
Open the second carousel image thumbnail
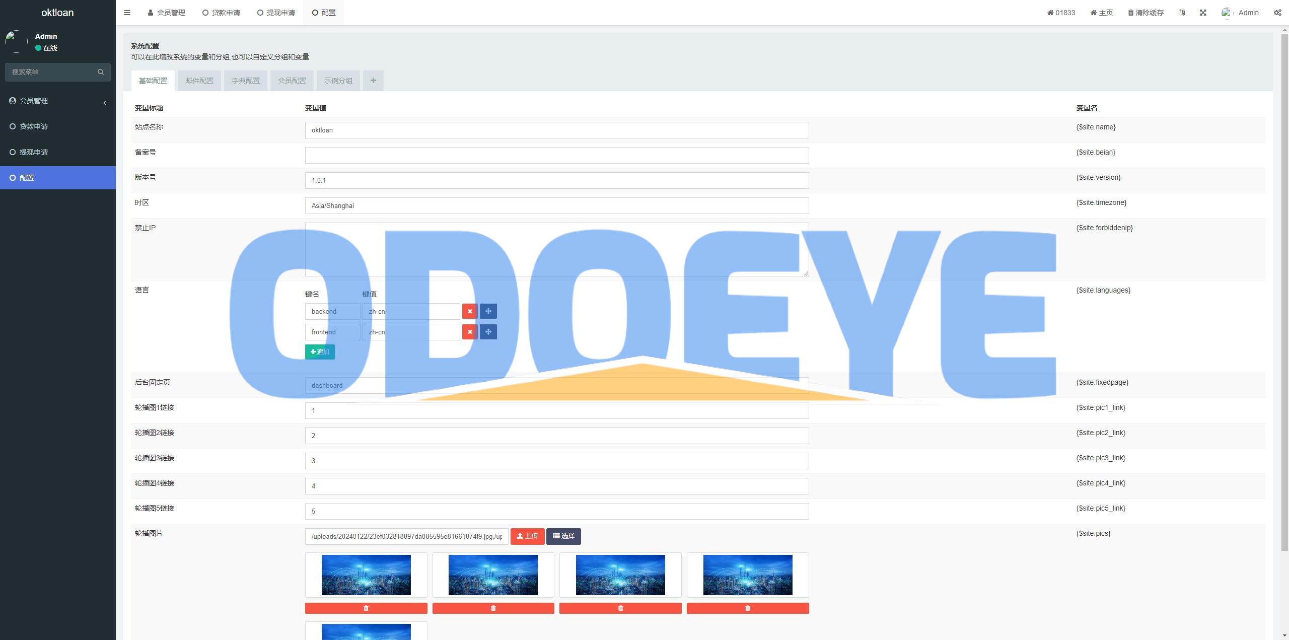point(493,575)
